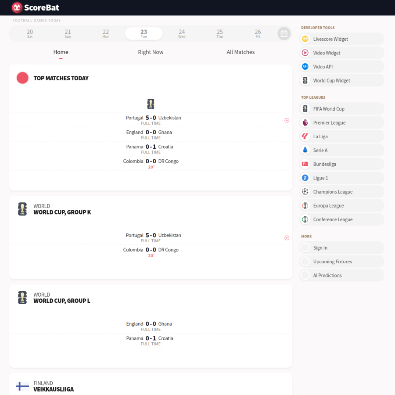Click the Ligue 1 icon
This screenshot has height=395, width=395.
click(305, 178)
